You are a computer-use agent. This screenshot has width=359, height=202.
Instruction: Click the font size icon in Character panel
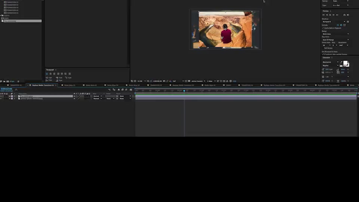[323, 70]
